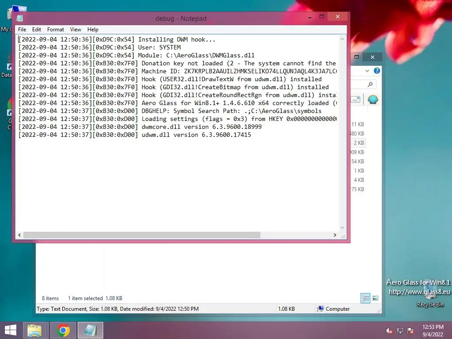Click the 'Aero Glass for Win8.1+ 1.4.6.610' line

(177, 103)
